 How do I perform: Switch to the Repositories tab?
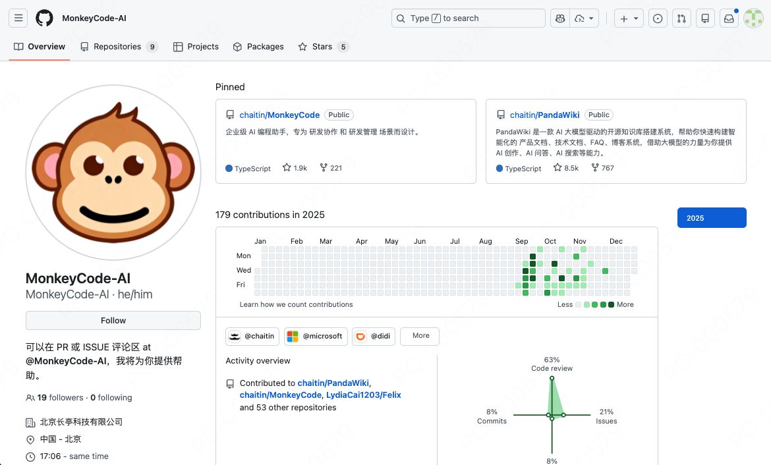[119, 46]
